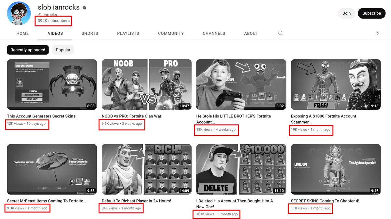Open the Choo-Choo Charles secret skins thumbnail

point(52,84)
